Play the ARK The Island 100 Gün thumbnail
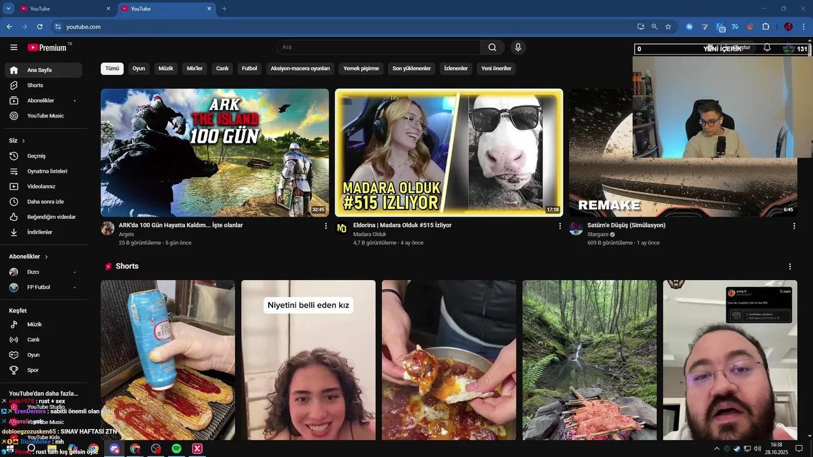This screenshot has height=457, width=813. point(215,153)
